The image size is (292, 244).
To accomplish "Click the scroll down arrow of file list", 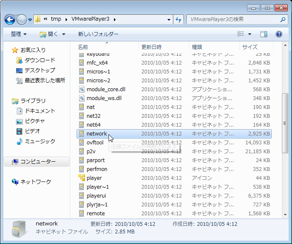I will pyautogui.click(x=285, y=215).
